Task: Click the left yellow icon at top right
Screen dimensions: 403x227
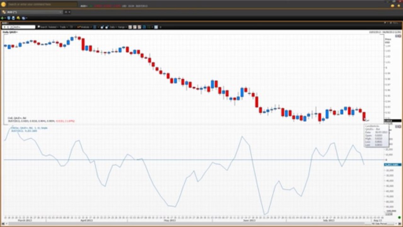Action: point(393,6)
